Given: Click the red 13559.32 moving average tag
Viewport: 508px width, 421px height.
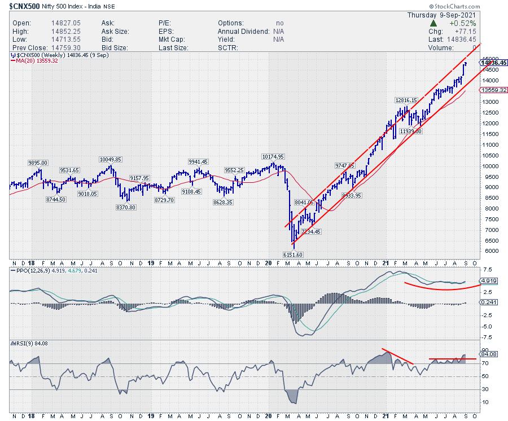Looking at the screenshot, I should click(x=494, y=90).
